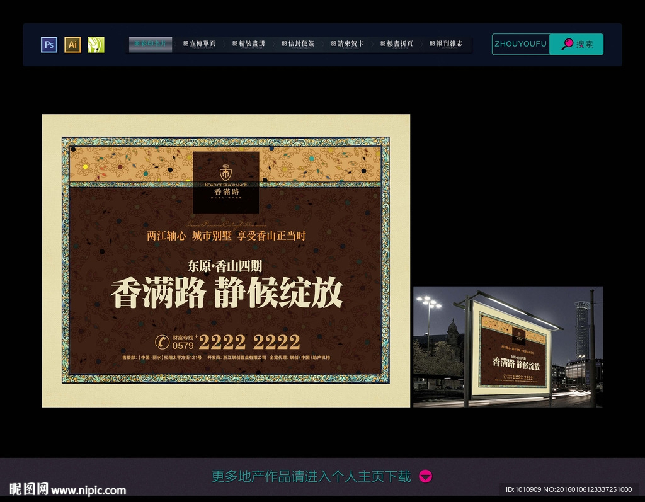The height and width of the screenshot is (502, 645).
Task: Open the 宣傳單頁 tab
Action: (200, 44)
